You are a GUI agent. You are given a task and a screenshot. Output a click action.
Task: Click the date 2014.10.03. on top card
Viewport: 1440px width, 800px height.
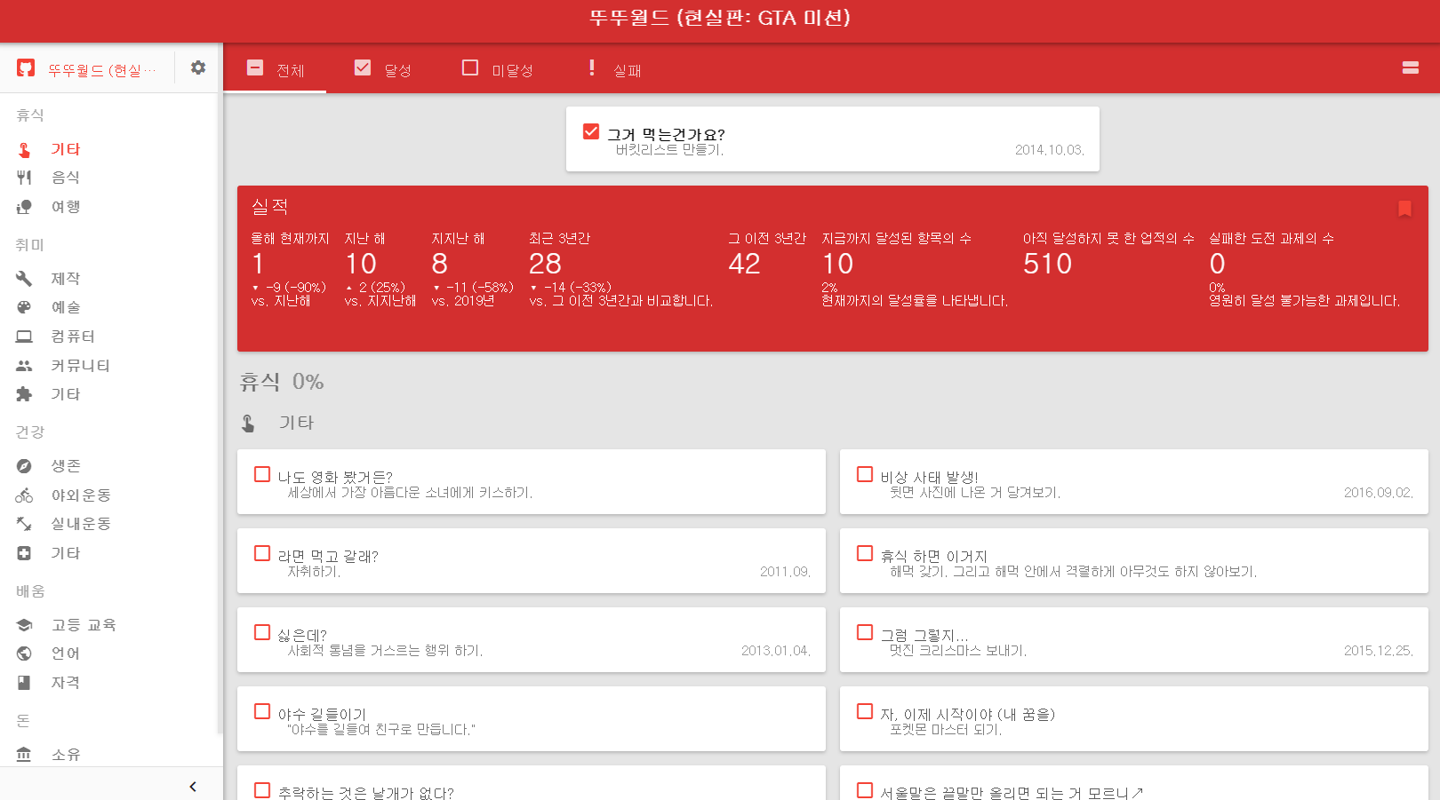click(1050, 150)
